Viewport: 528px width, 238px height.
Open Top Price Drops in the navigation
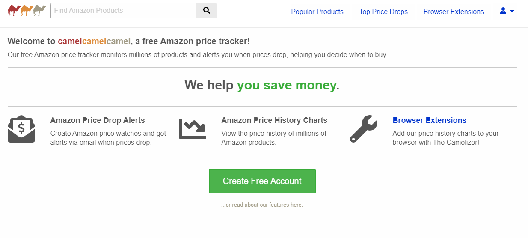pos(383,12)
